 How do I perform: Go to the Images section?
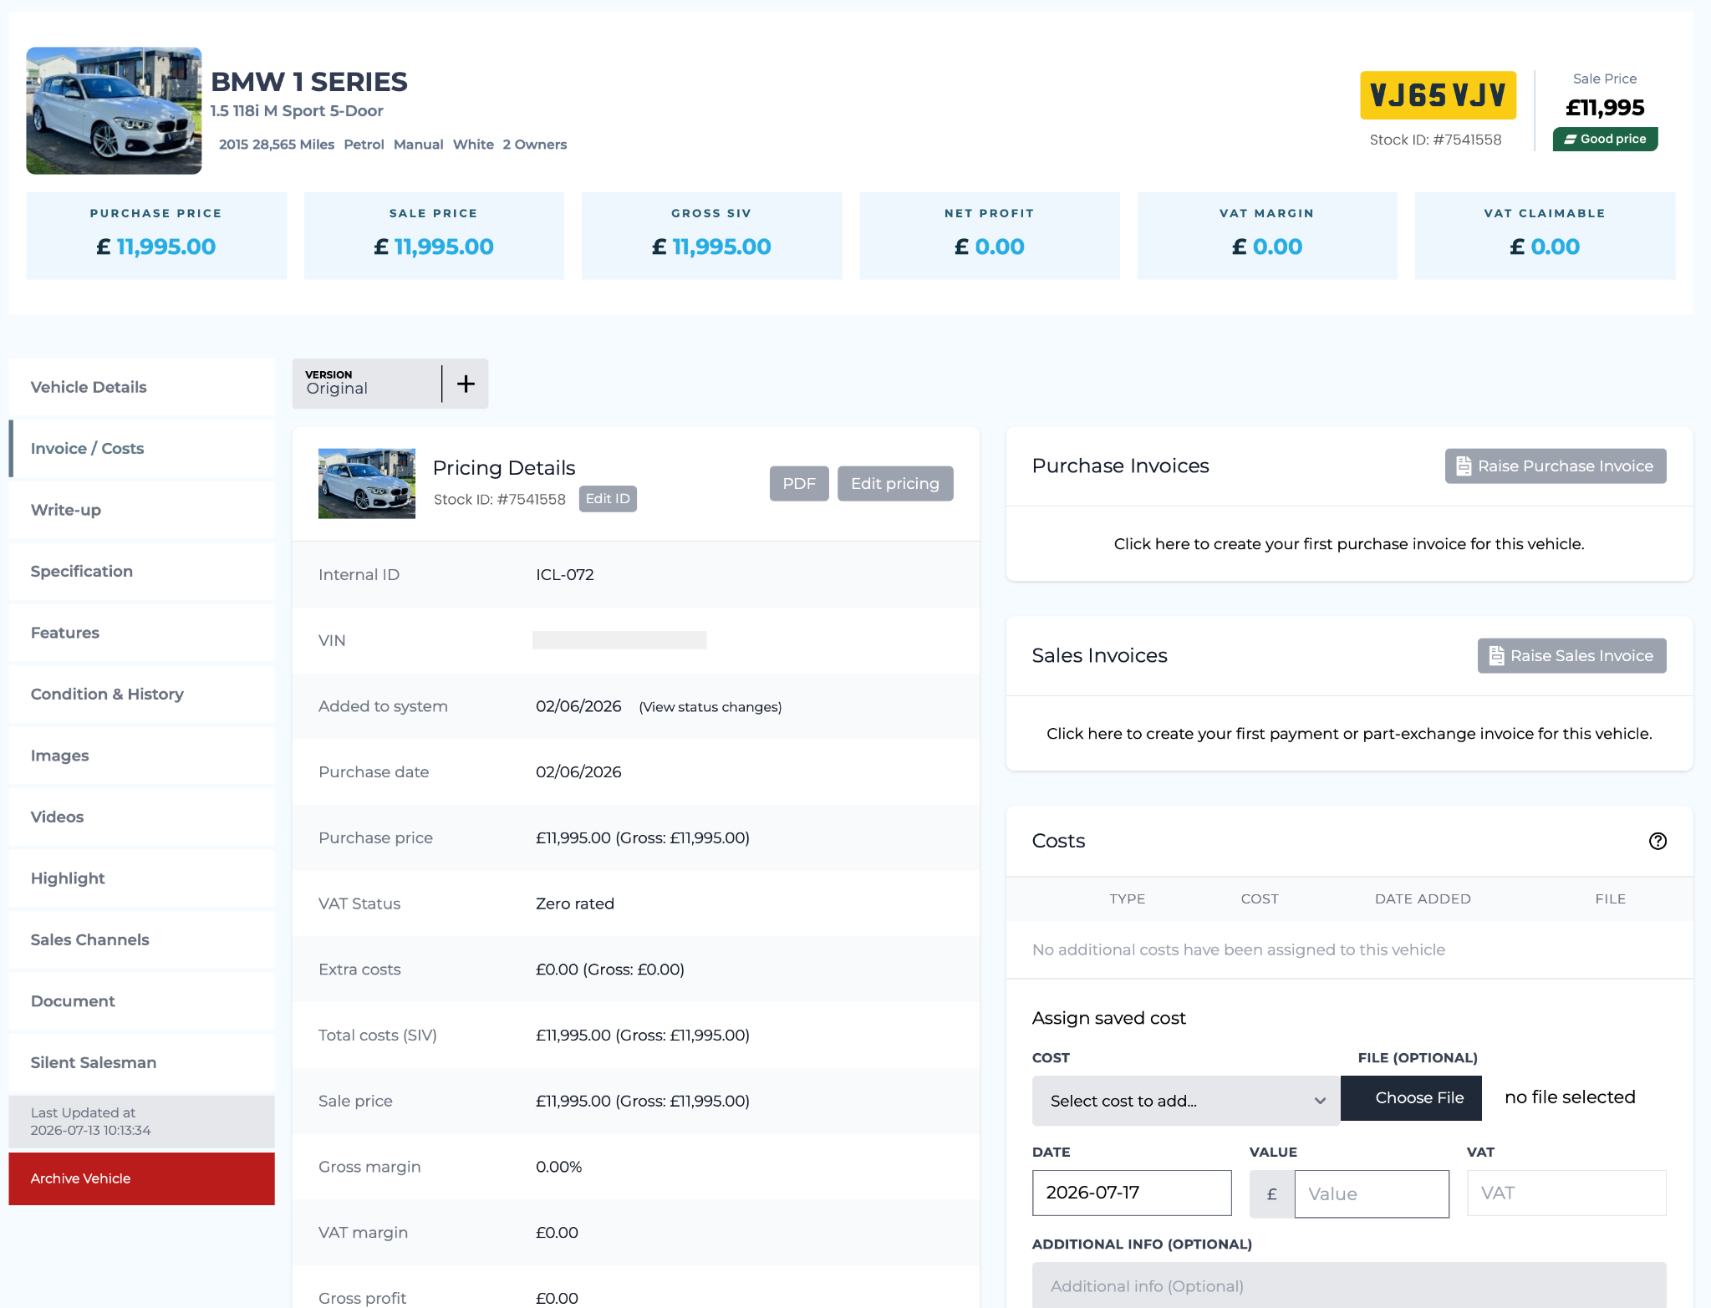tap(141, 756)
